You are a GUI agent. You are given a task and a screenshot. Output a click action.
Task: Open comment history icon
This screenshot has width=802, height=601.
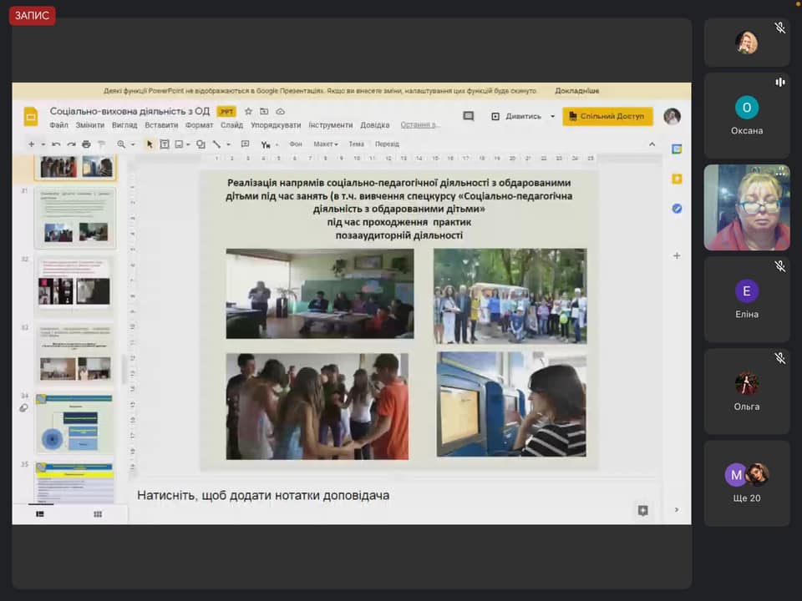[x=468, y=116]
